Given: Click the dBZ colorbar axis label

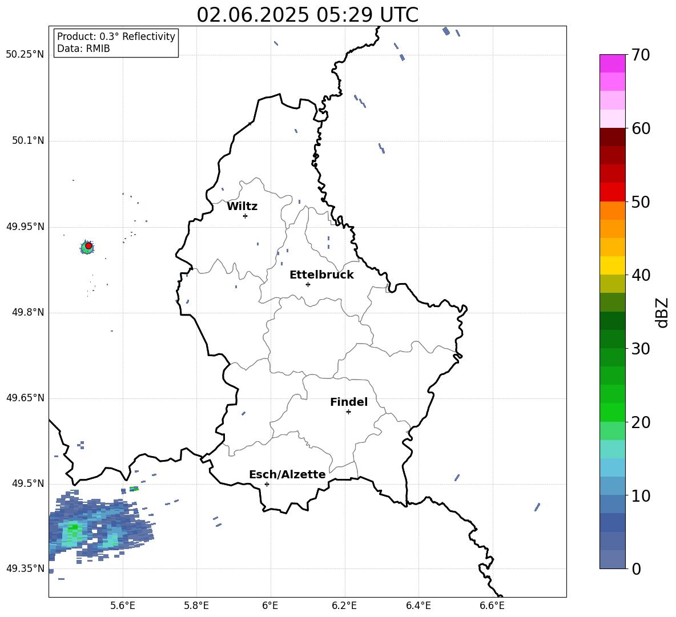Looking at the screenshot, I should (x=663, y=313).
